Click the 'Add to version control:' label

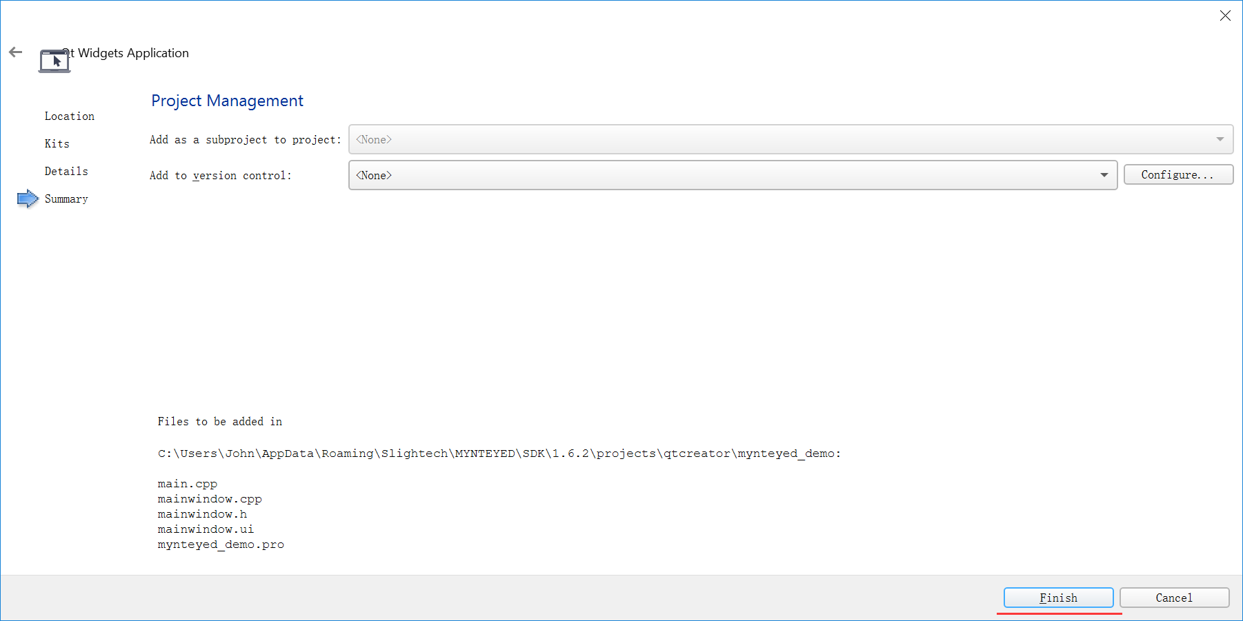click(221, 175)
